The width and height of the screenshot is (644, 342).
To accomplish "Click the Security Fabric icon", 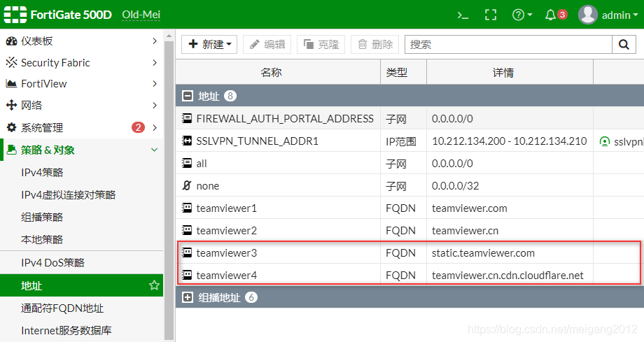I will [11, 62].
